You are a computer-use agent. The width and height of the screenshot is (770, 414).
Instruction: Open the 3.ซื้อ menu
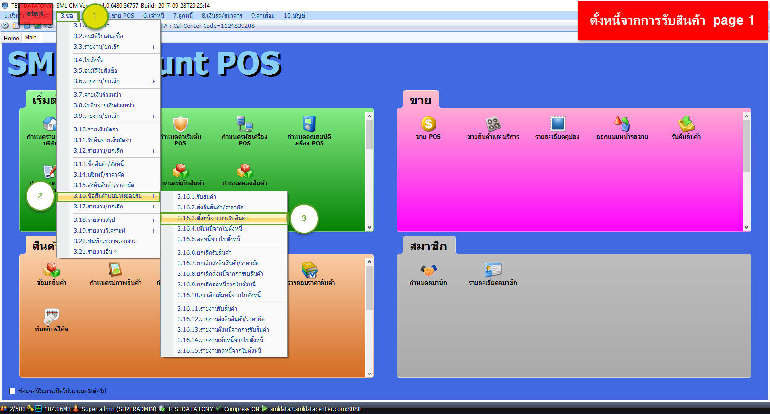click(67, 16)
